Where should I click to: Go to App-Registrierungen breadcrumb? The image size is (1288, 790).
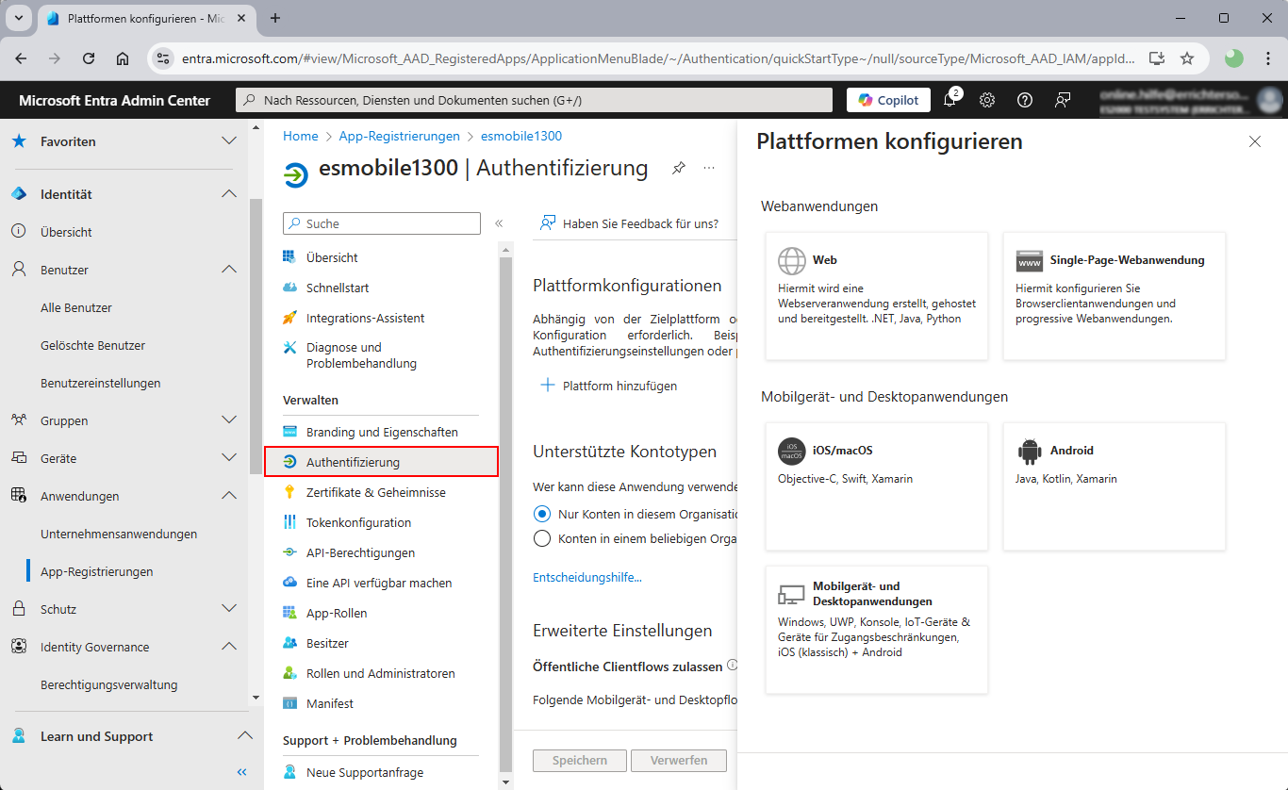click(x=400, y=136)
